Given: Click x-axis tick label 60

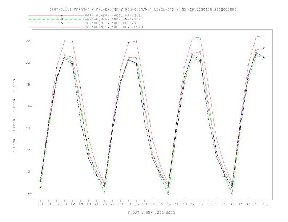Looking at the screenshot, I should click(200, 204).
